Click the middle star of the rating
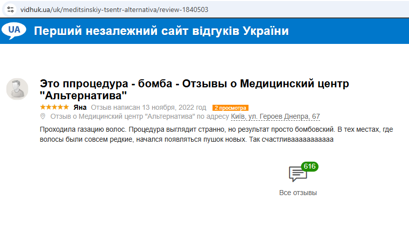This screenshot has width=409, height=230. (x=54, y=107)
